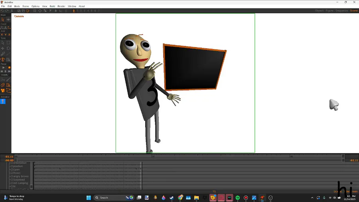
Task: Click the taskbar Search box
Action: coord(114,198)
